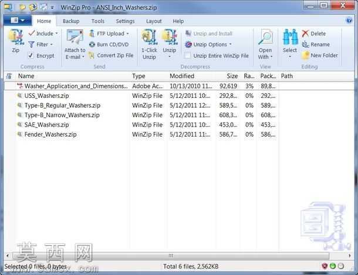Click the Rename icon
Viewport: 358px width, 275px height.
click(305, 44)
